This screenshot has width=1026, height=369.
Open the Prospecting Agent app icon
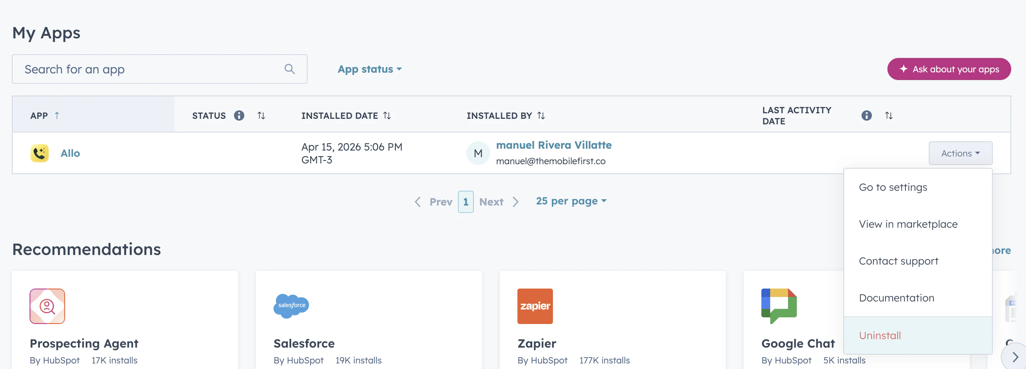click(x=47, y=306)
